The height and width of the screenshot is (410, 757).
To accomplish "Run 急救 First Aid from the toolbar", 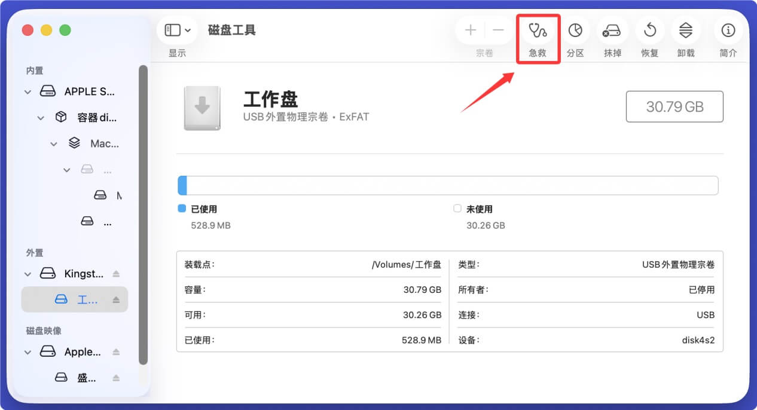I will (537, 30).
